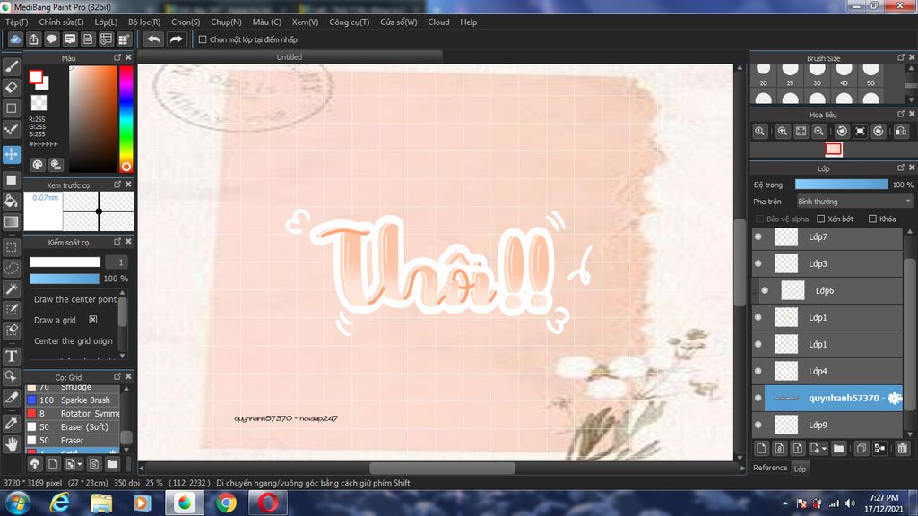Select layer Lớp4 row
Image resolution: width=918 pixels, height=516 pixels.
827,371
